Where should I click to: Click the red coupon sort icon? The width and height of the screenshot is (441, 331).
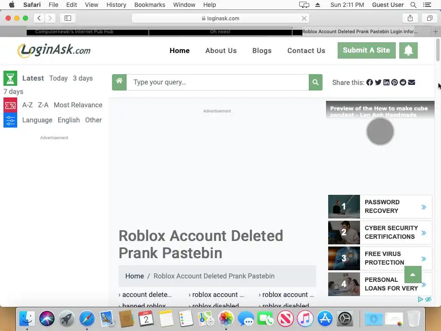10,105
